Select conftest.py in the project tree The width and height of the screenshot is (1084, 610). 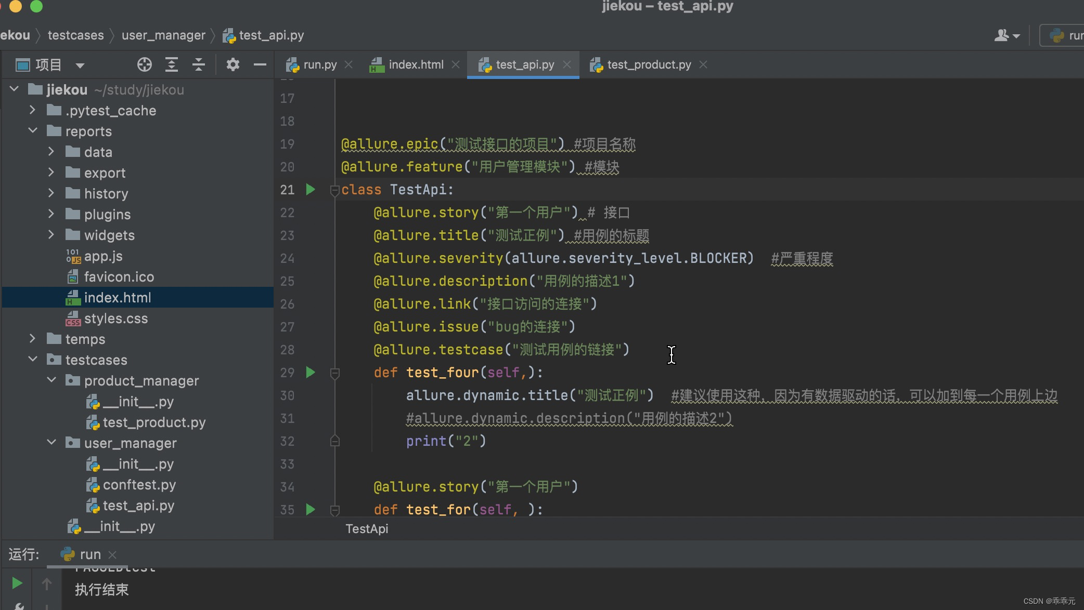(139, 485)
